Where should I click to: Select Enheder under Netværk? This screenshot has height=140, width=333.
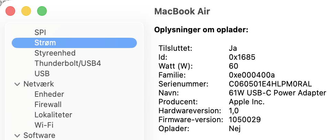pyautogui.click(x=49, y=94)
